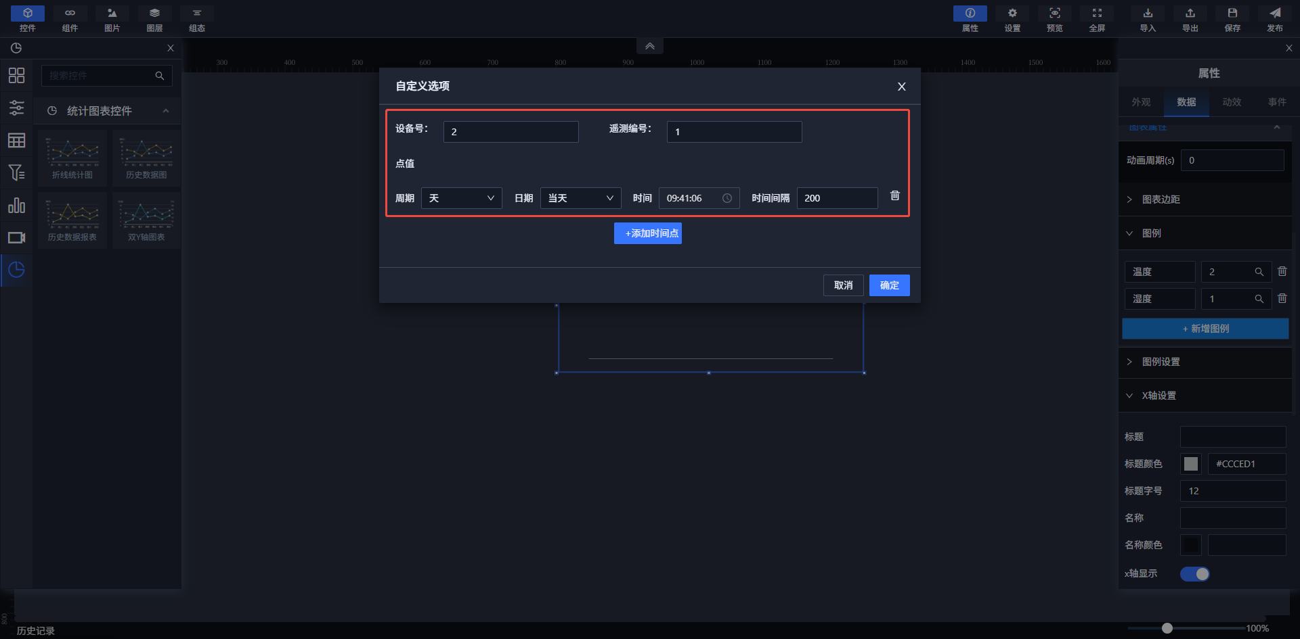Select the 折线统计图 chart thumbnail
1300x639 pixels.
72,158
